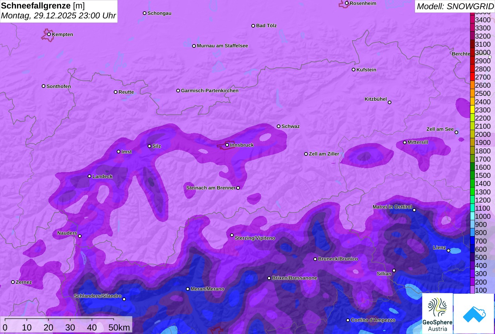Click the Rosenheim marker dot

point(347,3)
